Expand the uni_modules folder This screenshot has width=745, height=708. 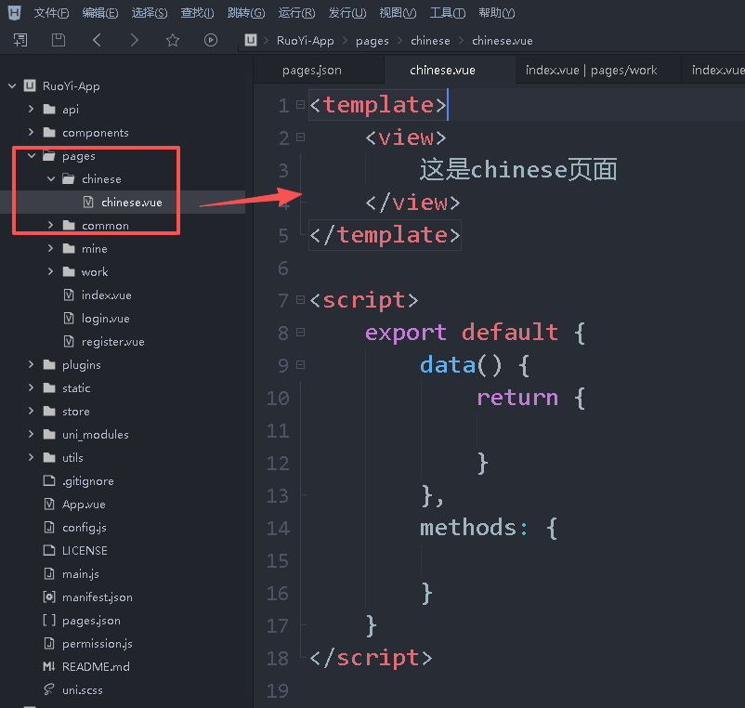click(x=31, y=435)
